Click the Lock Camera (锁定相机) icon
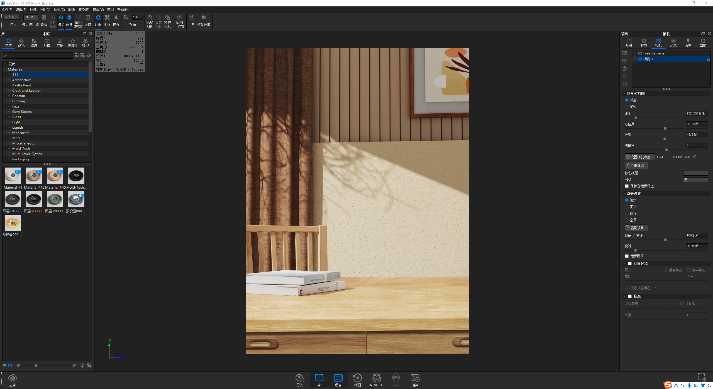 click(x=167, y=21)
